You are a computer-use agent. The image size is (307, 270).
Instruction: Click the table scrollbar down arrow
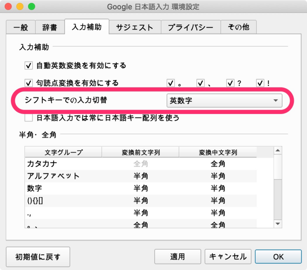tap(277, 224)
